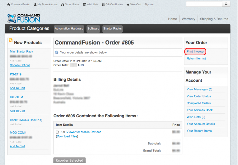Viewport: 238px width, 165px height.
Task: Open the Starter Packs category
Action: pyautogui.click(x=112, y=29)
